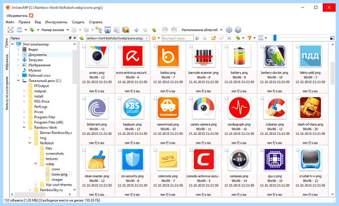
Task: Open the Размер эскизов dropdown
Action: pos(55,30)
